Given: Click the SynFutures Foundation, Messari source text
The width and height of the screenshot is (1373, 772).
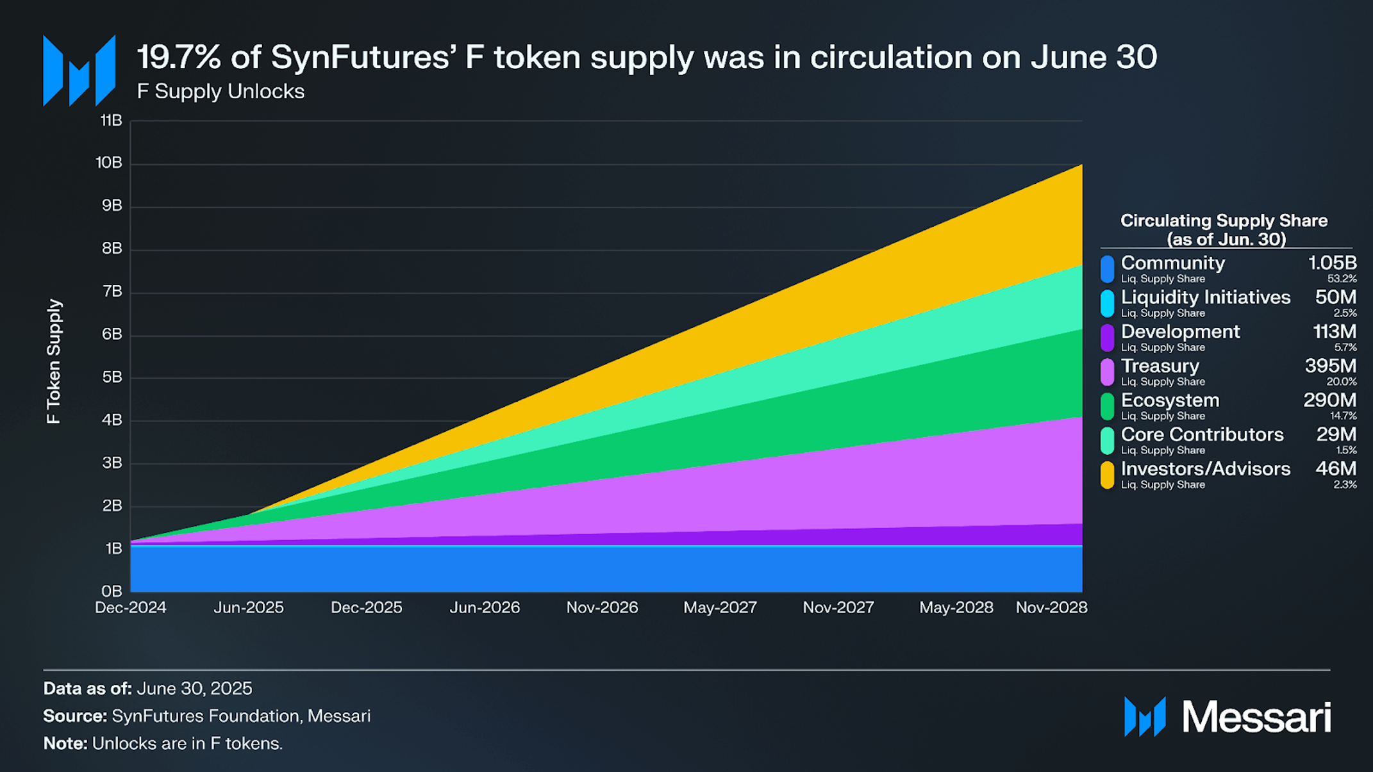Looking at the screenshot, I should pyautogui.click(x=241, y=716).
